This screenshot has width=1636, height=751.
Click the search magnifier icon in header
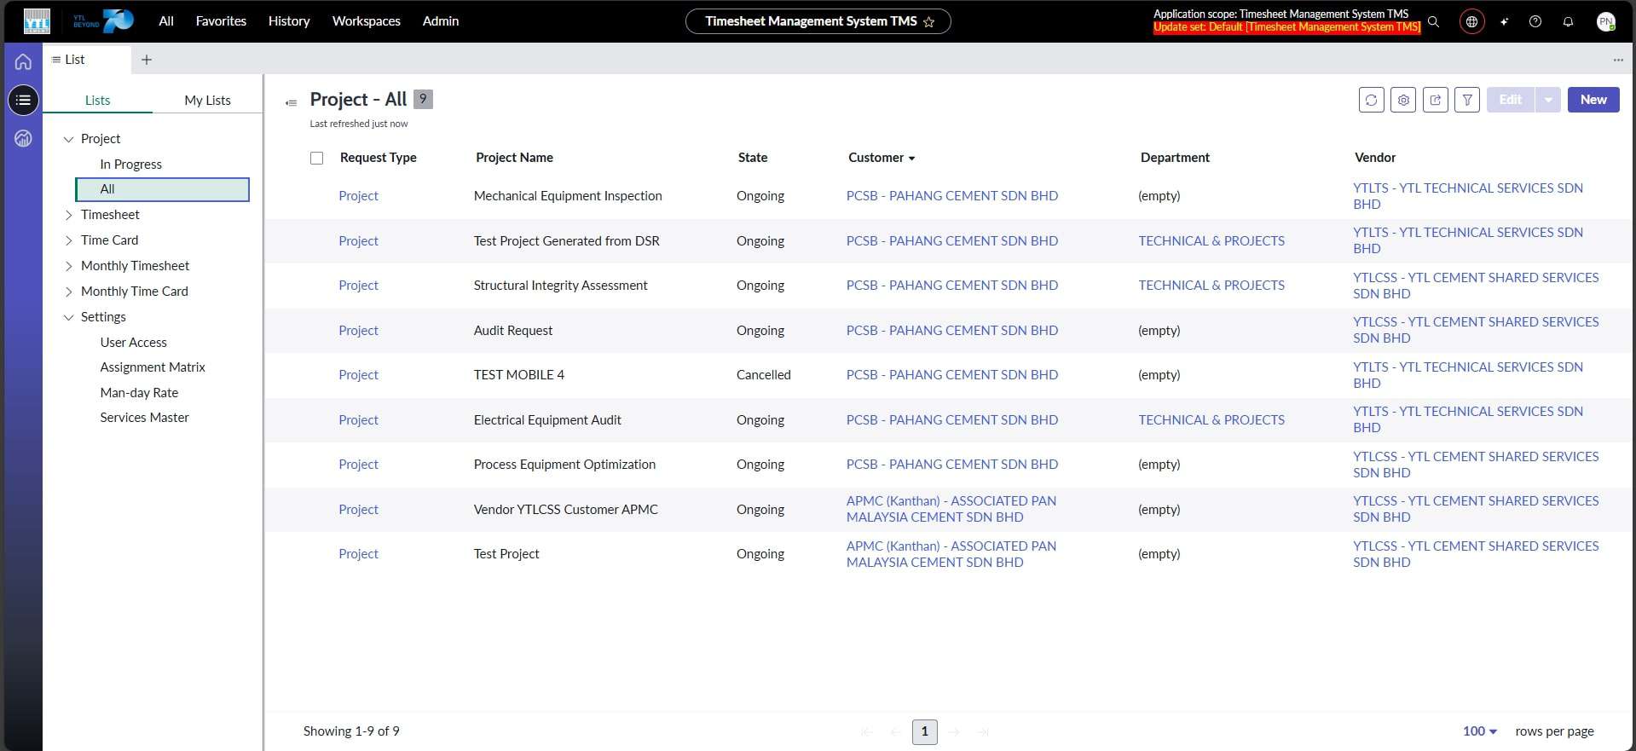(1434, 21)
